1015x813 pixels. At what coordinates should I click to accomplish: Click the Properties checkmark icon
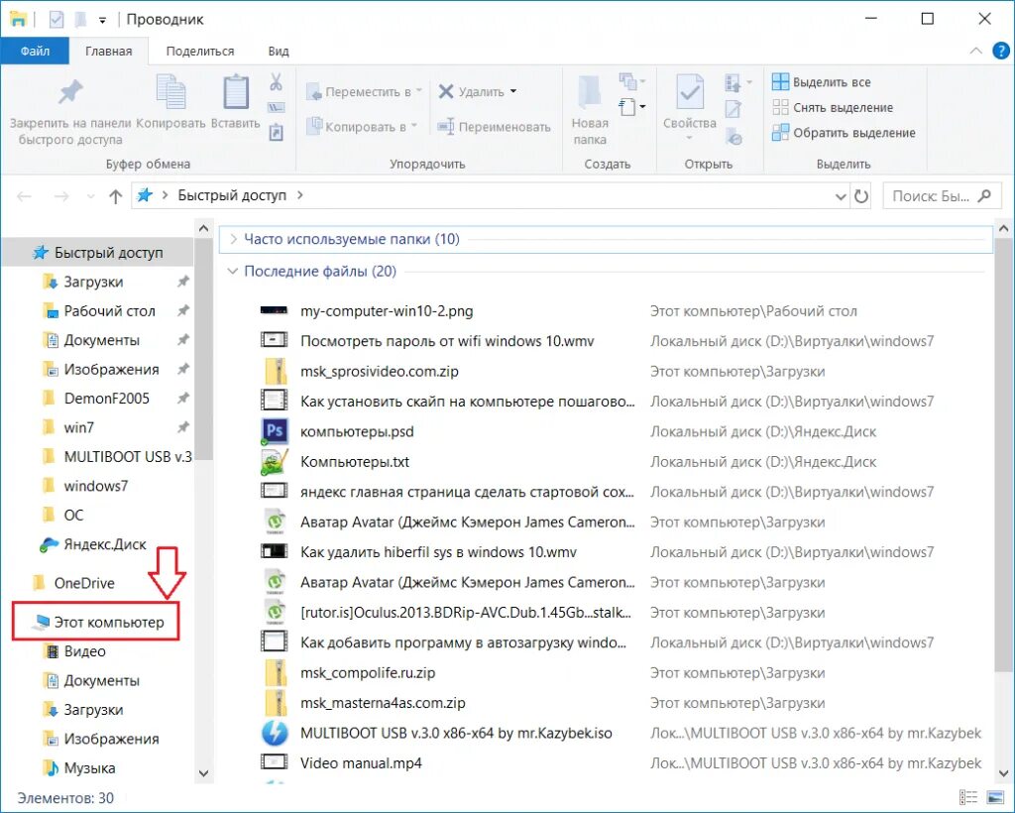coord(690,92)
